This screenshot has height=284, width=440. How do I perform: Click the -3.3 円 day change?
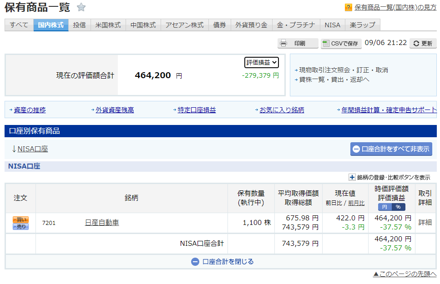[353, 227]
